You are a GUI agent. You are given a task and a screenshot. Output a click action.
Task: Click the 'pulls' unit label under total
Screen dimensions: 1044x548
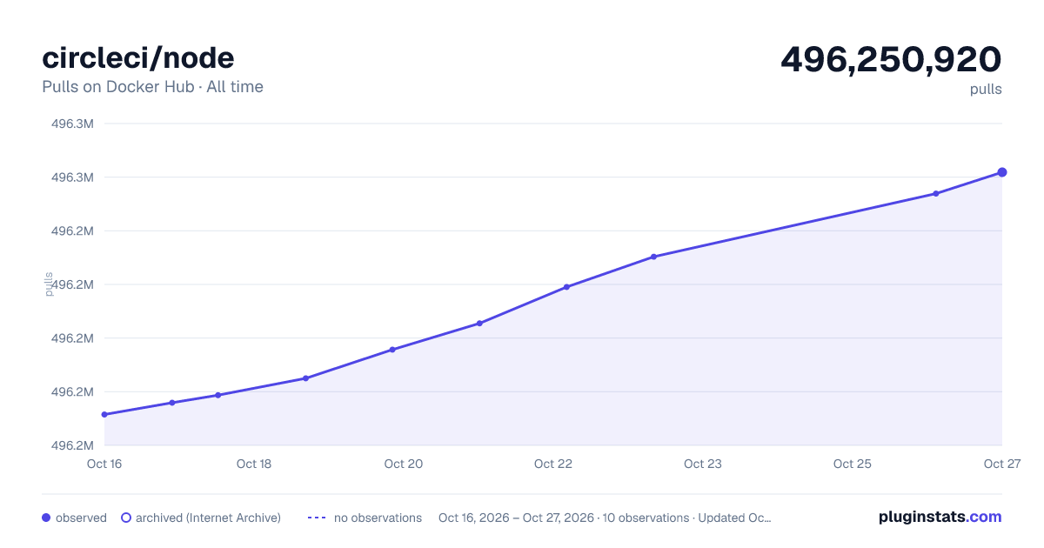pos(986,89)
